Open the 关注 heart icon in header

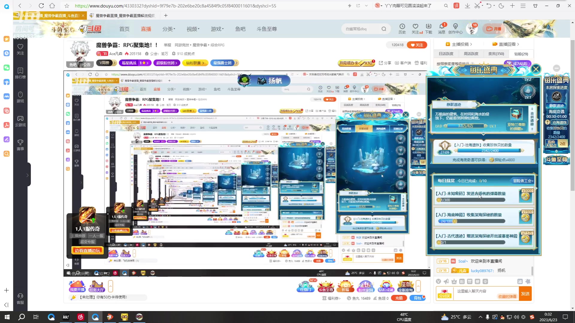pos(415,28)
